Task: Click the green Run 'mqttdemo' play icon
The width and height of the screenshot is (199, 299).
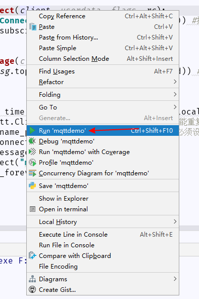Action: tap(32, 130)
